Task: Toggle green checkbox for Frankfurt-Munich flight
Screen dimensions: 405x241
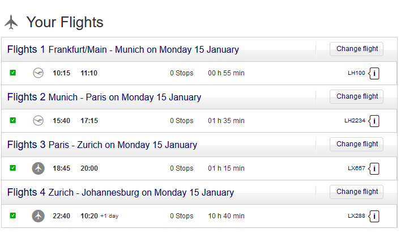Action: (13, 73)
